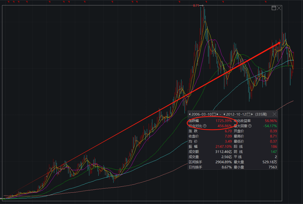Click the help icon beside 行业对比
Screen dimensions: 303x204
click(x=205, y=126)
